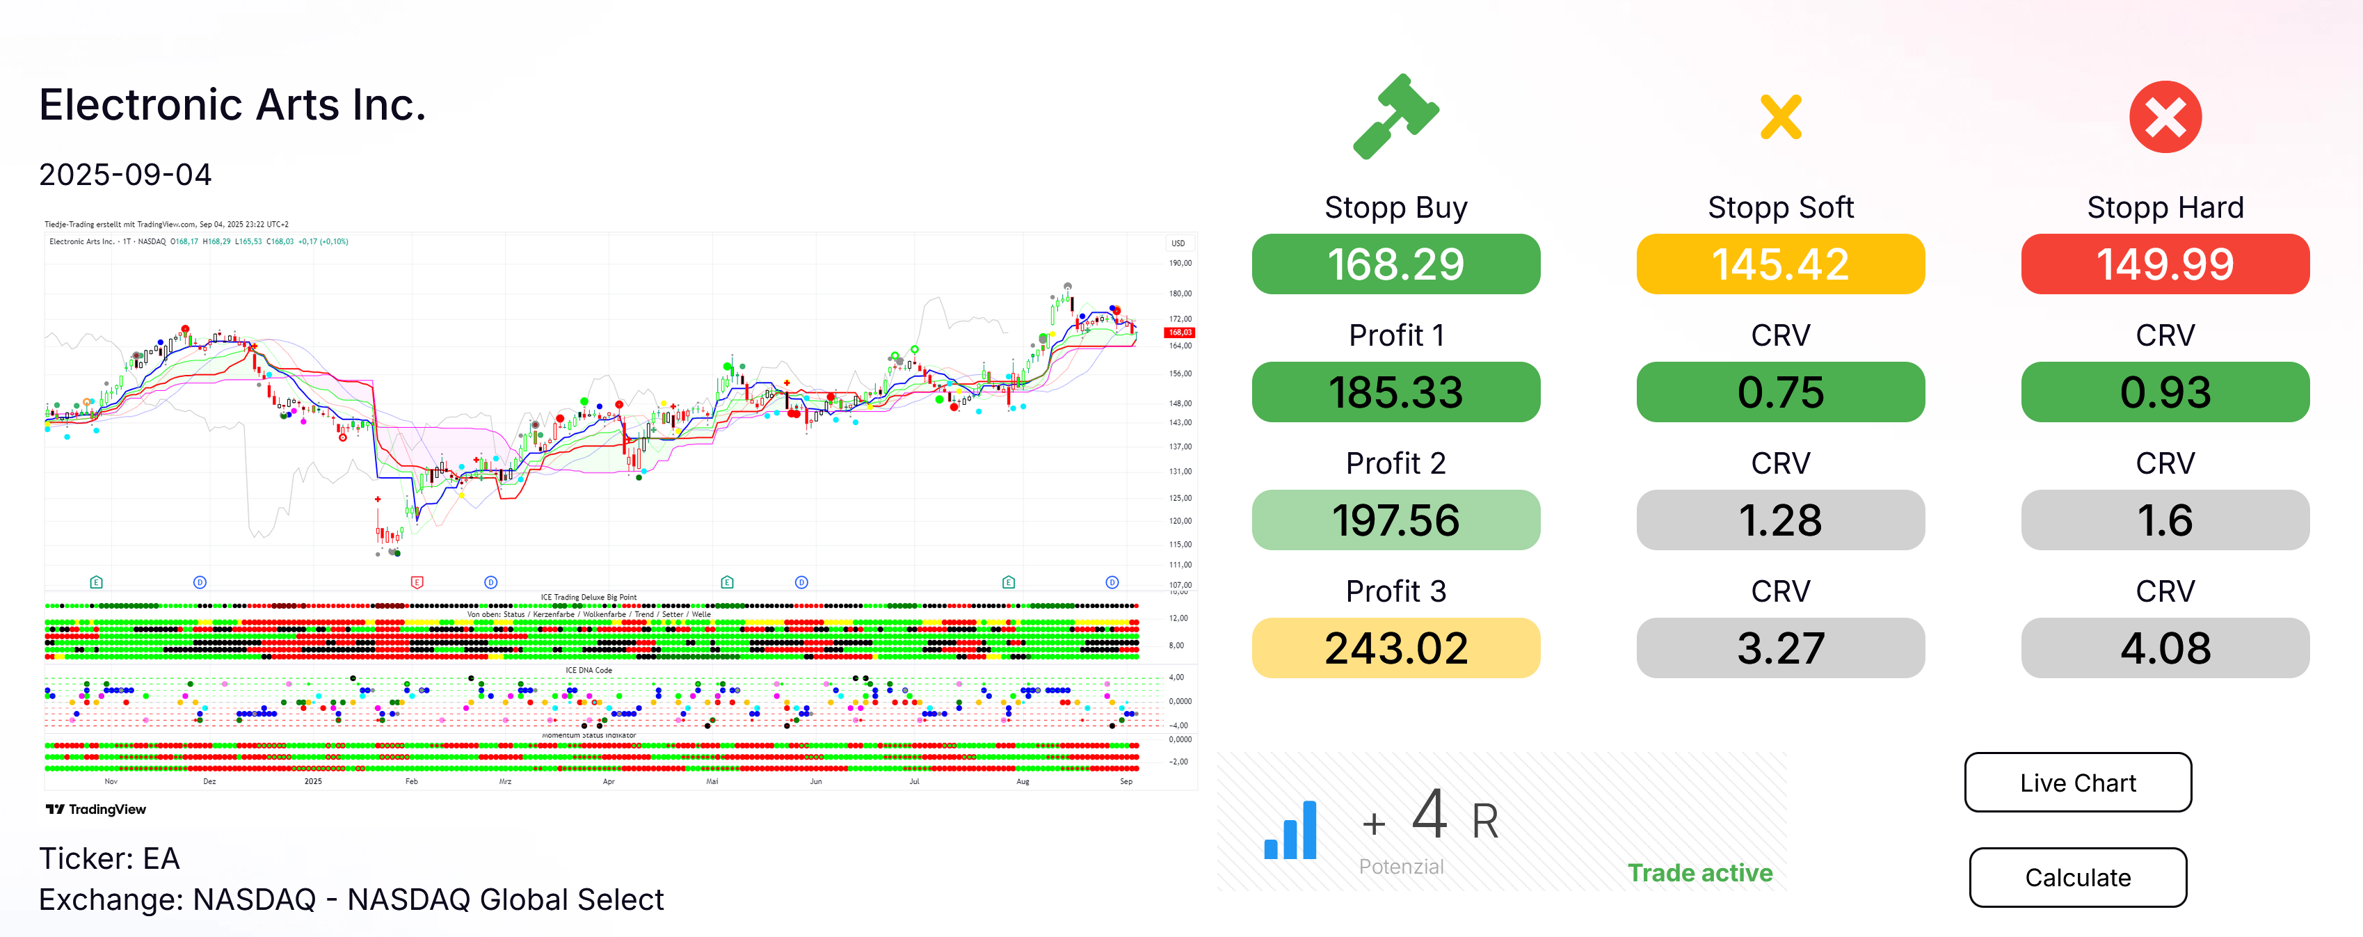Select the Stopp Buy value 168.29

coord(1395,264)
